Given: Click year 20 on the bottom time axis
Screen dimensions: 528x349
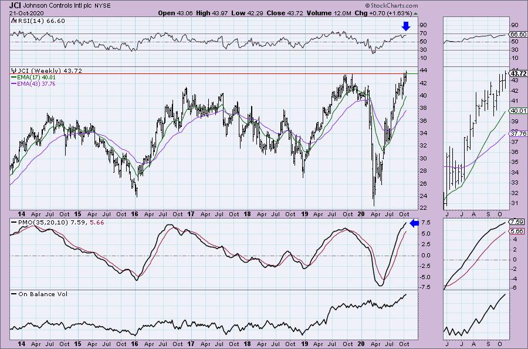Looking at the screenshot, I should [361, 344].
